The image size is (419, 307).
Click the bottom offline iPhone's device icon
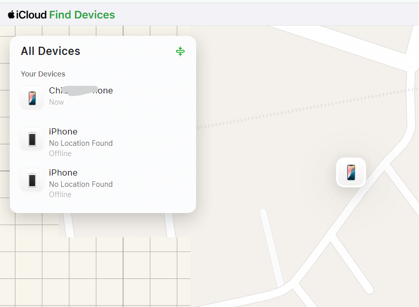(32, 180)
